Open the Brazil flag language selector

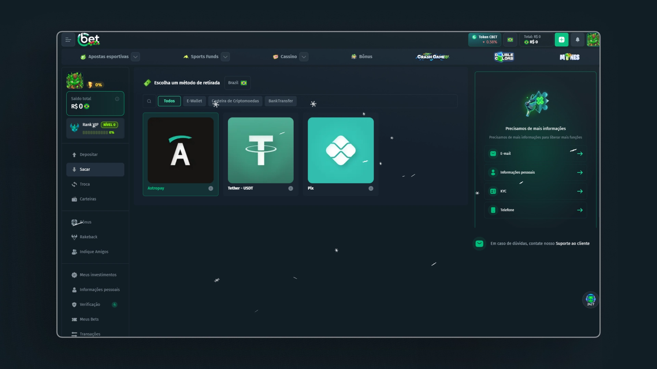coord(510,40)
